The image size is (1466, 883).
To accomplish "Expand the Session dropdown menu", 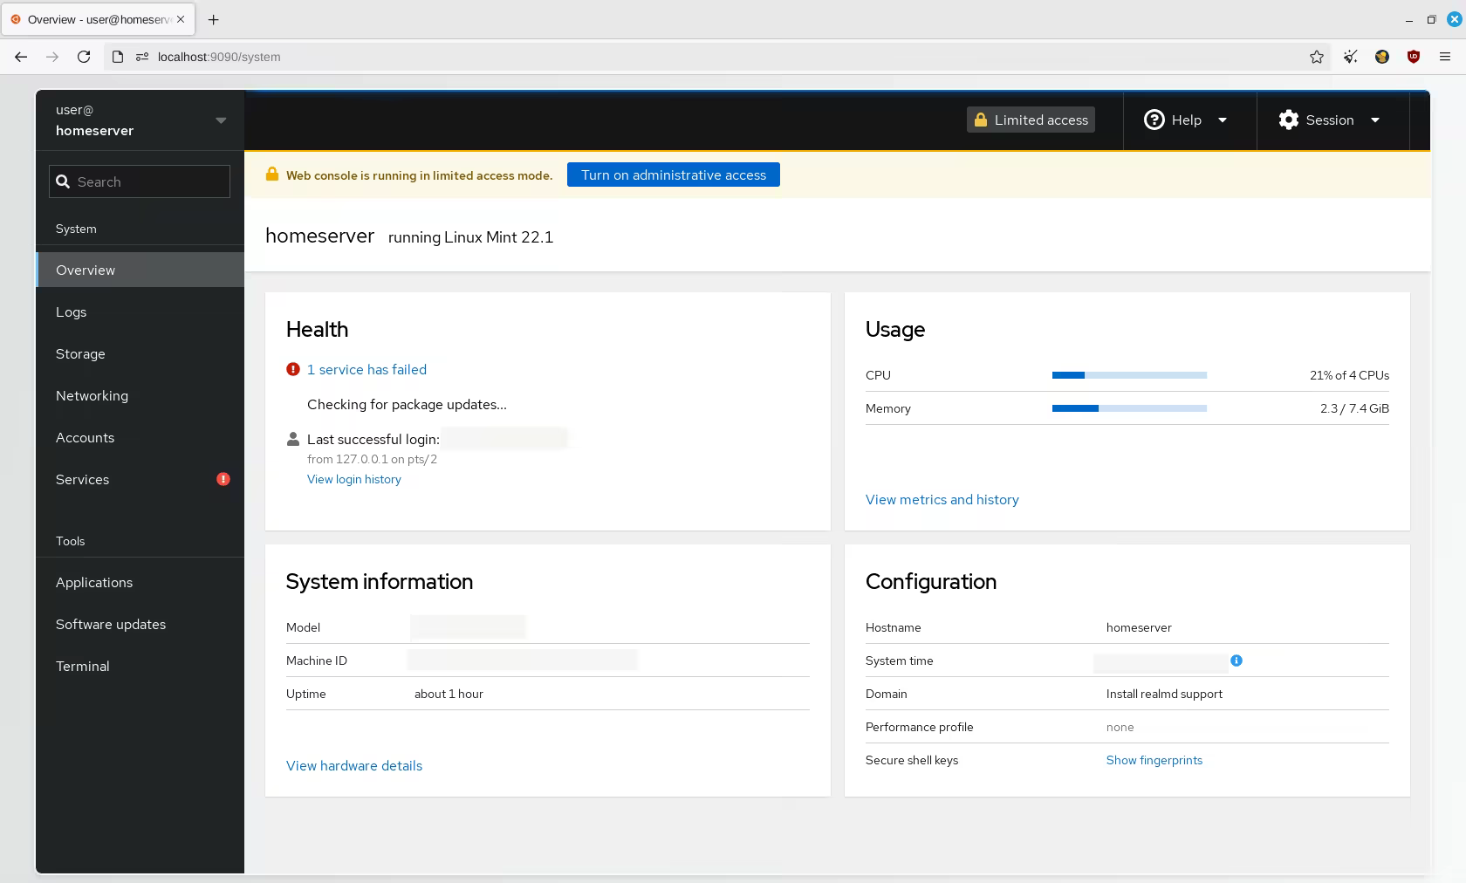I will click(x=1329, y=120).
